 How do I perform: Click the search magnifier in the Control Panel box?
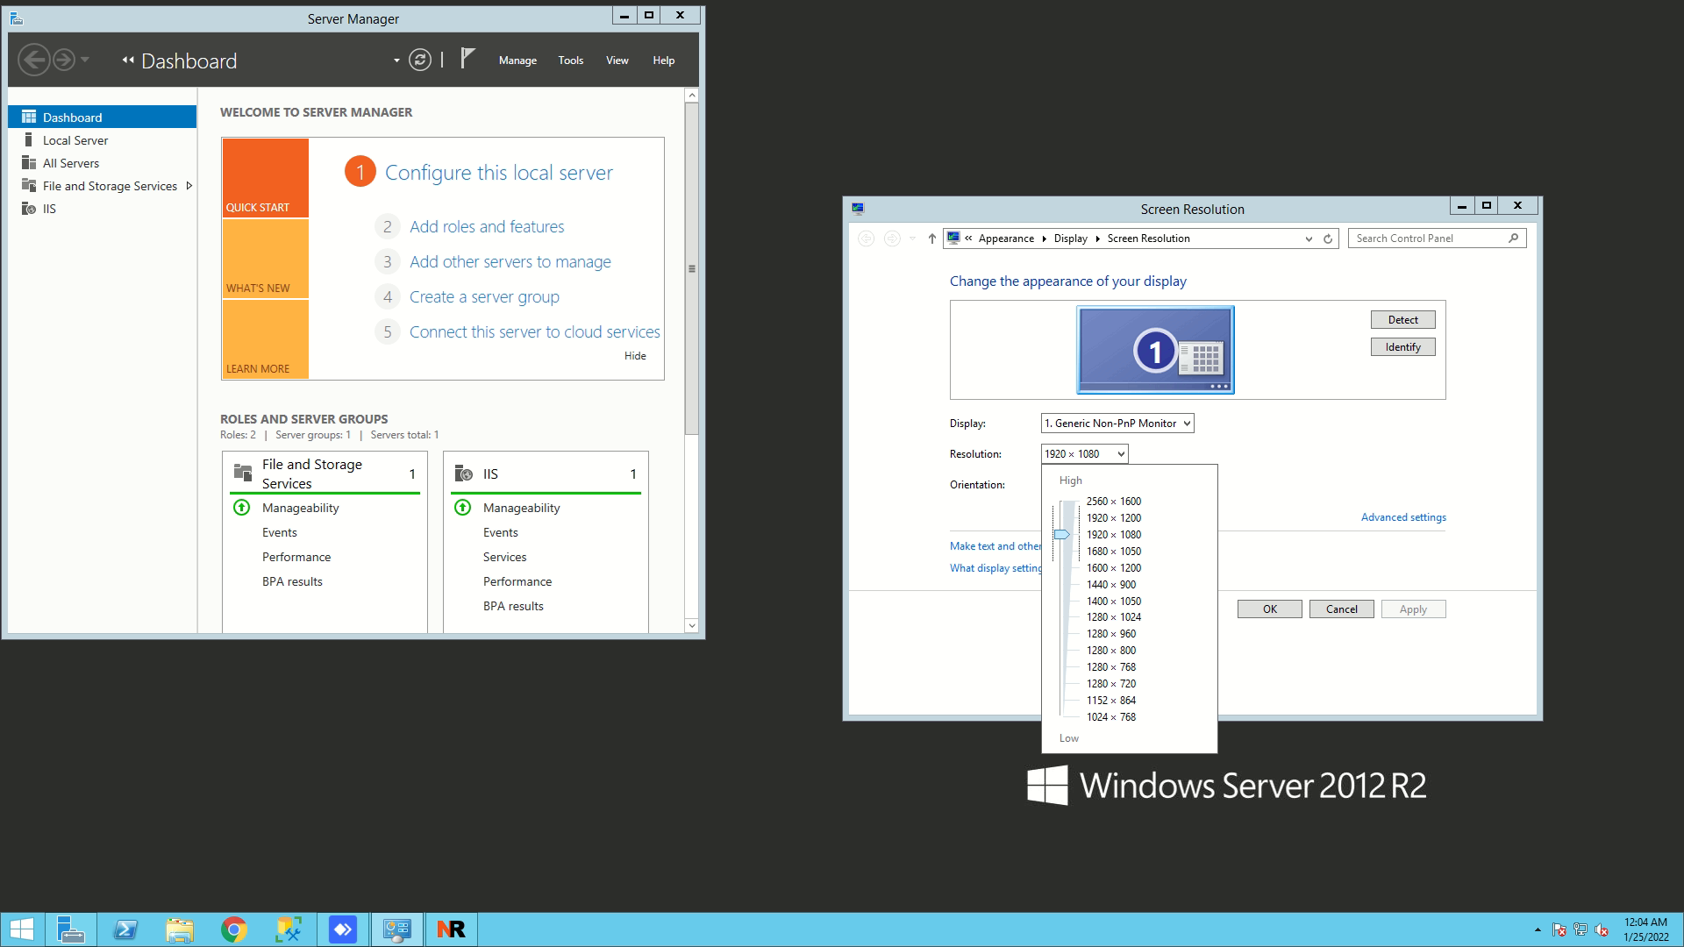1513,238
